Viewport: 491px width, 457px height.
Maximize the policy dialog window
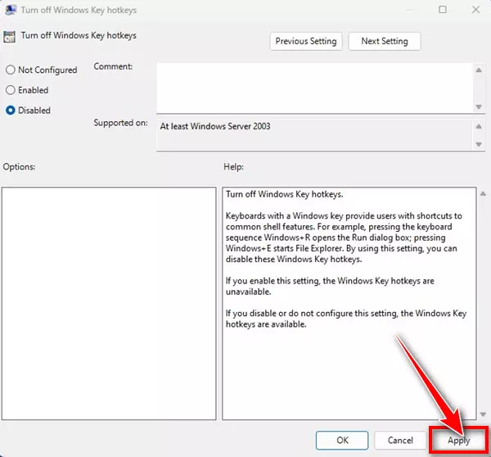pos(443,10)
